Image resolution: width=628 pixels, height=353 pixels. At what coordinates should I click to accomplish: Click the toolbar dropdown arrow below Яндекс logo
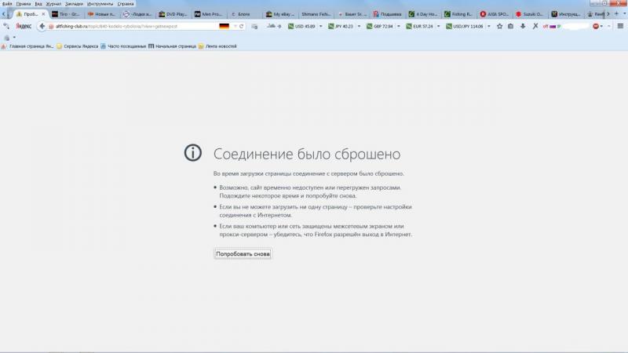click(14, 37)
